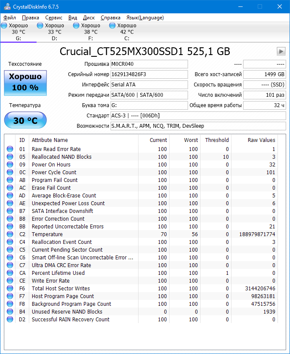Click status icon for Erase Fail Count

click(x=10, y=188)
